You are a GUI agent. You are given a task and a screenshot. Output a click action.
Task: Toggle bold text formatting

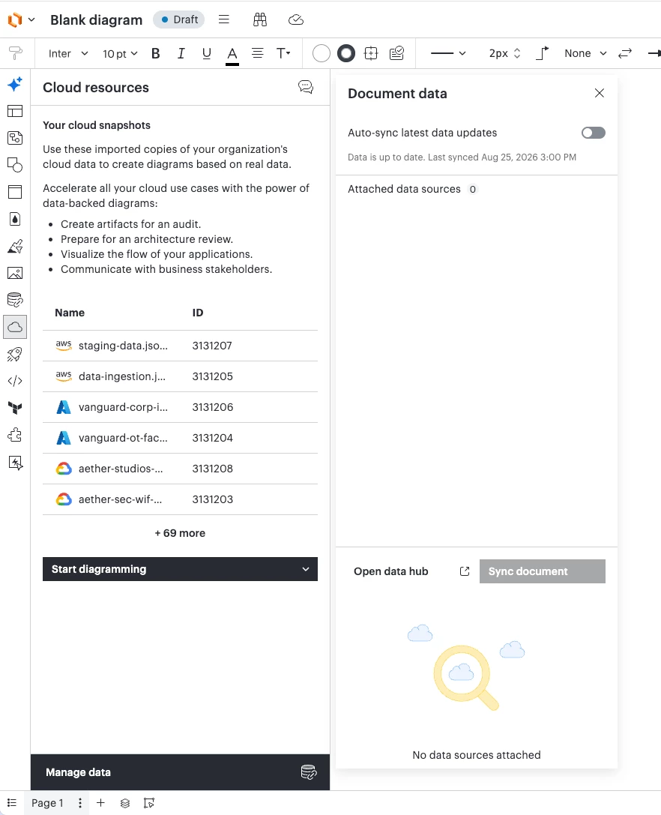tap(155, 53)
